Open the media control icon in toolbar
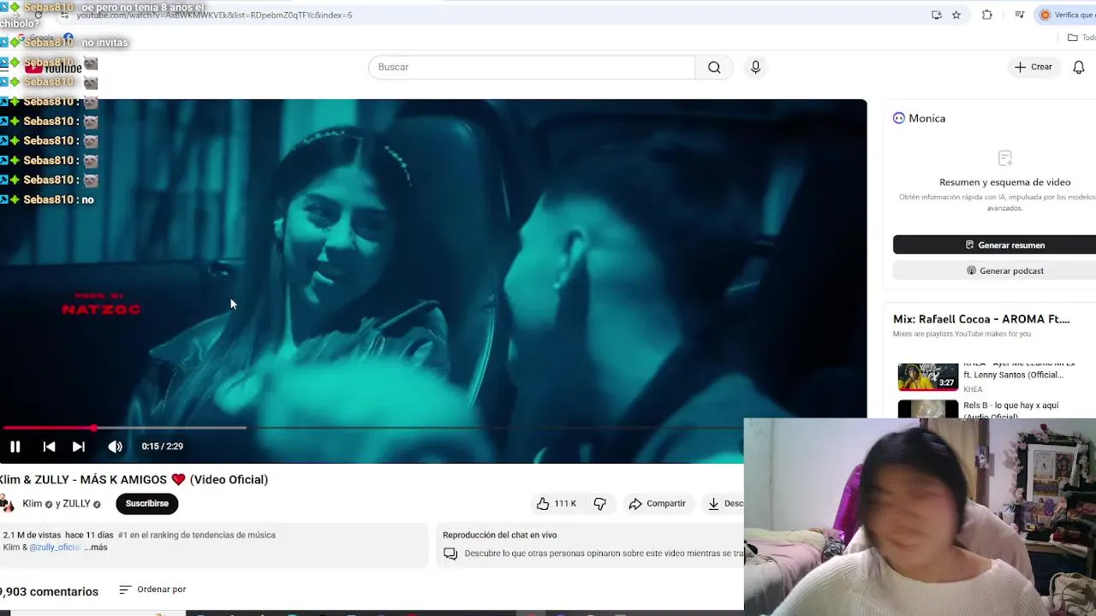Screen dimensions: 1096x616 tap(1020, 15)
